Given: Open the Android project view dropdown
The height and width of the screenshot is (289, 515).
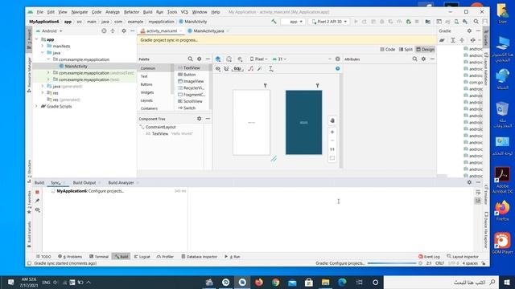Looking at the screenshot, I should 49,31.
